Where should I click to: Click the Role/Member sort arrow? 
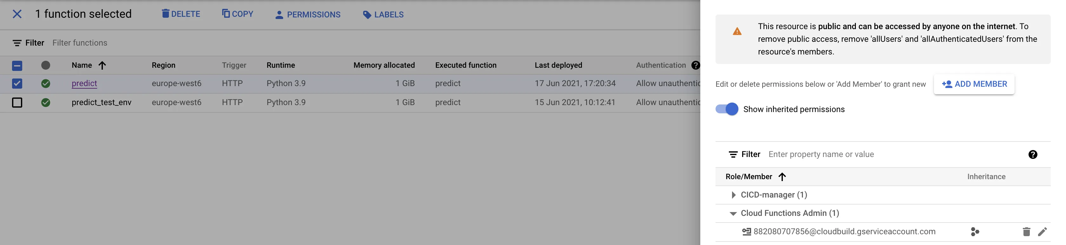point(782,177)
